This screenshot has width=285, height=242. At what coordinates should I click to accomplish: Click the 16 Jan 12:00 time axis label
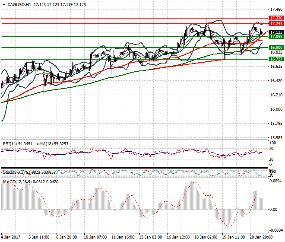178,237
